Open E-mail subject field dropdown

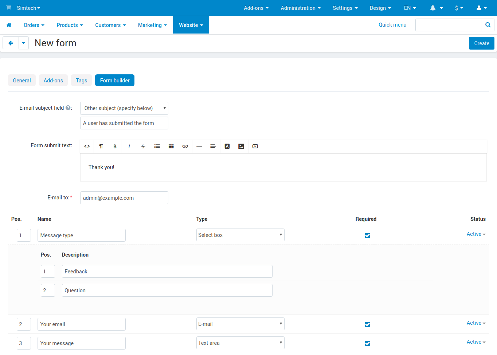[x=124, y=108]
